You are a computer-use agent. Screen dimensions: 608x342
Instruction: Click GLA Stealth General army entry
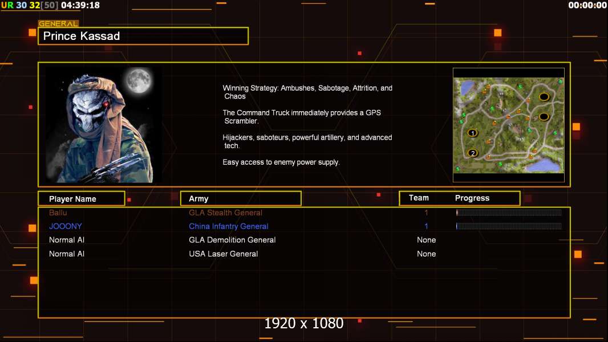click(x=225, y=213)
